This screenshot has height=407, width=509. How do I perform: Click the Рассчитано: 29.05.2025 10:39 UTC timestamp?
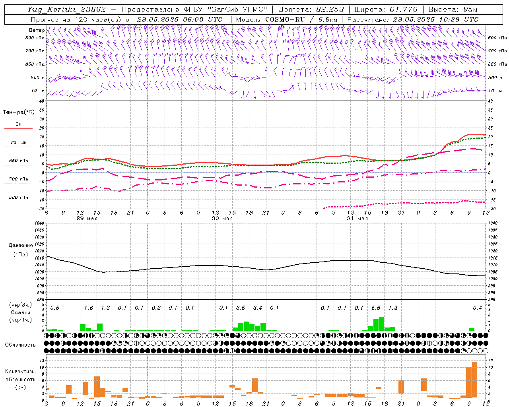click(x=413, y=19)
